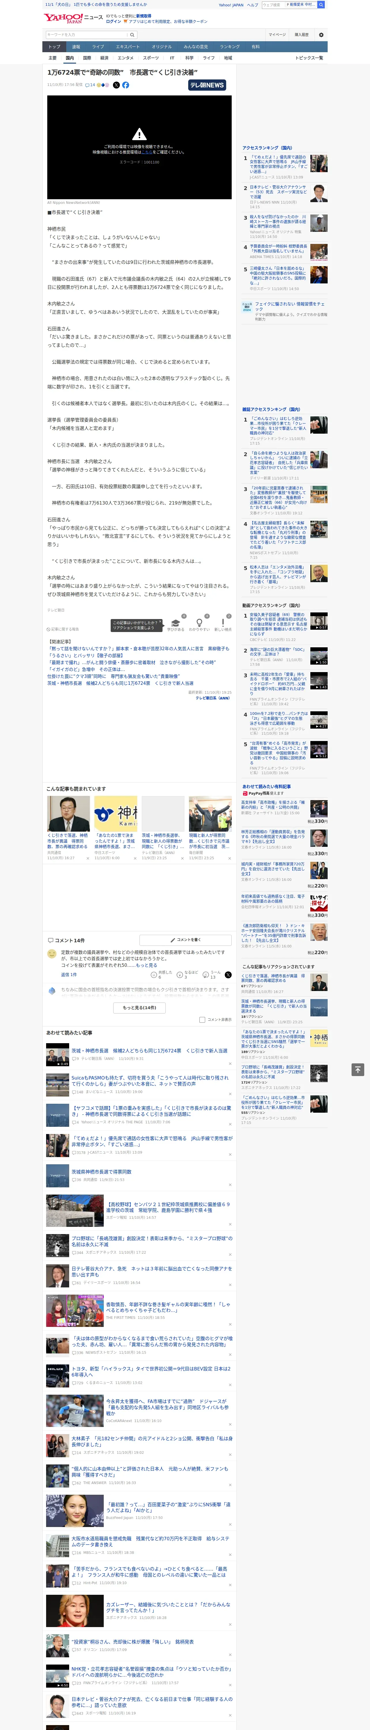Screen dimensions: 370x1730
Task: Open the ライブ tab in dark nav
Action: 98,46
